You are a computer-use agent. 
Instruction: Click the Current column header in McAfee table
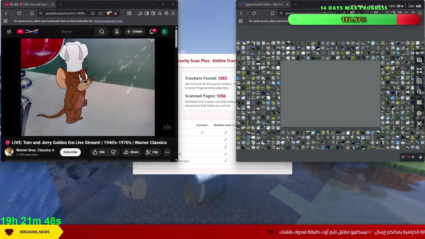pyautogui.click(x=202, y=125)
